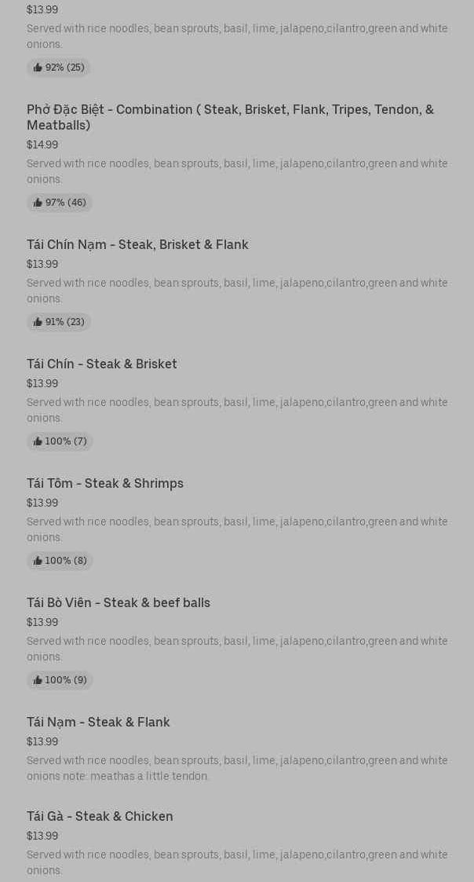Click thumbs-up icon on 92% (25) rating
Screen dimensions: 474x882
(38, 68)
